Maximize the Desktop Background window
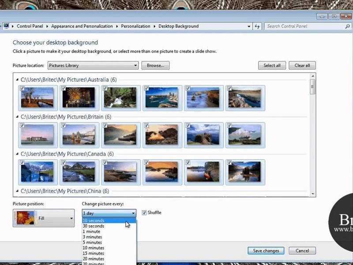This screenshot has width=353, height=265. click(x=334, y=16)
